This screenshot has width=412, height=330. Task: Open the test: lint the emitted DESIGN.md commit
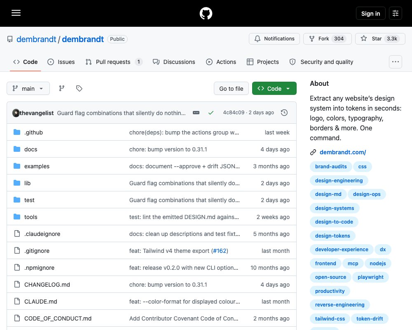coord(184,217)
